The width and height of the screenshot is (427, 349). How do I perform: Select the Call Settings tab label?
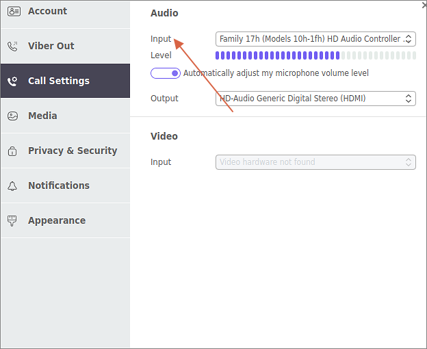pos(58,81)
